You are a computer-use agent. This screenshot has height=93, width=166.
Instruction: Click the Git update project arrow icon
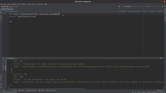[151, 6]
